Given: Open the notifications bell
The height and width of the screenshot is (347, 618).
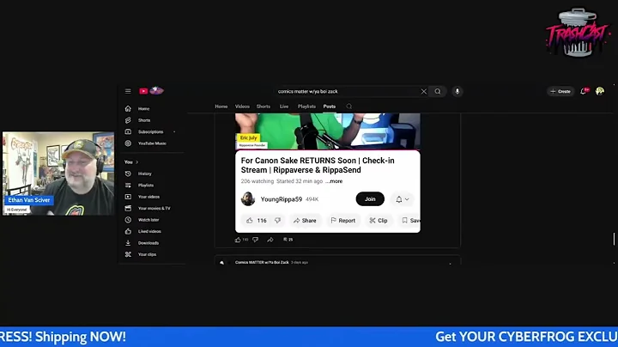Looking at the screenshot, I should (x=584, y=92).
